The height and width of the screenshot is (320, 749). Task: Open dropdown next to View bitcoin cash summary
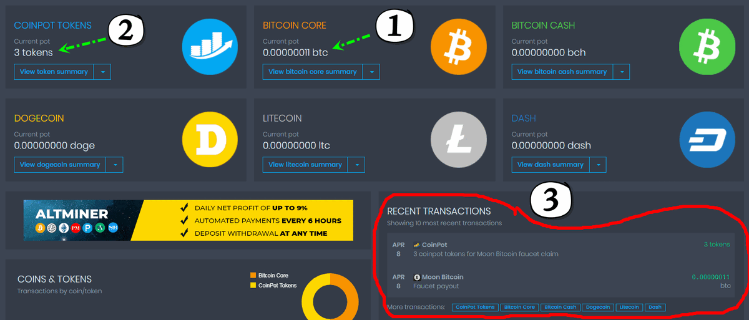(621, 72)
